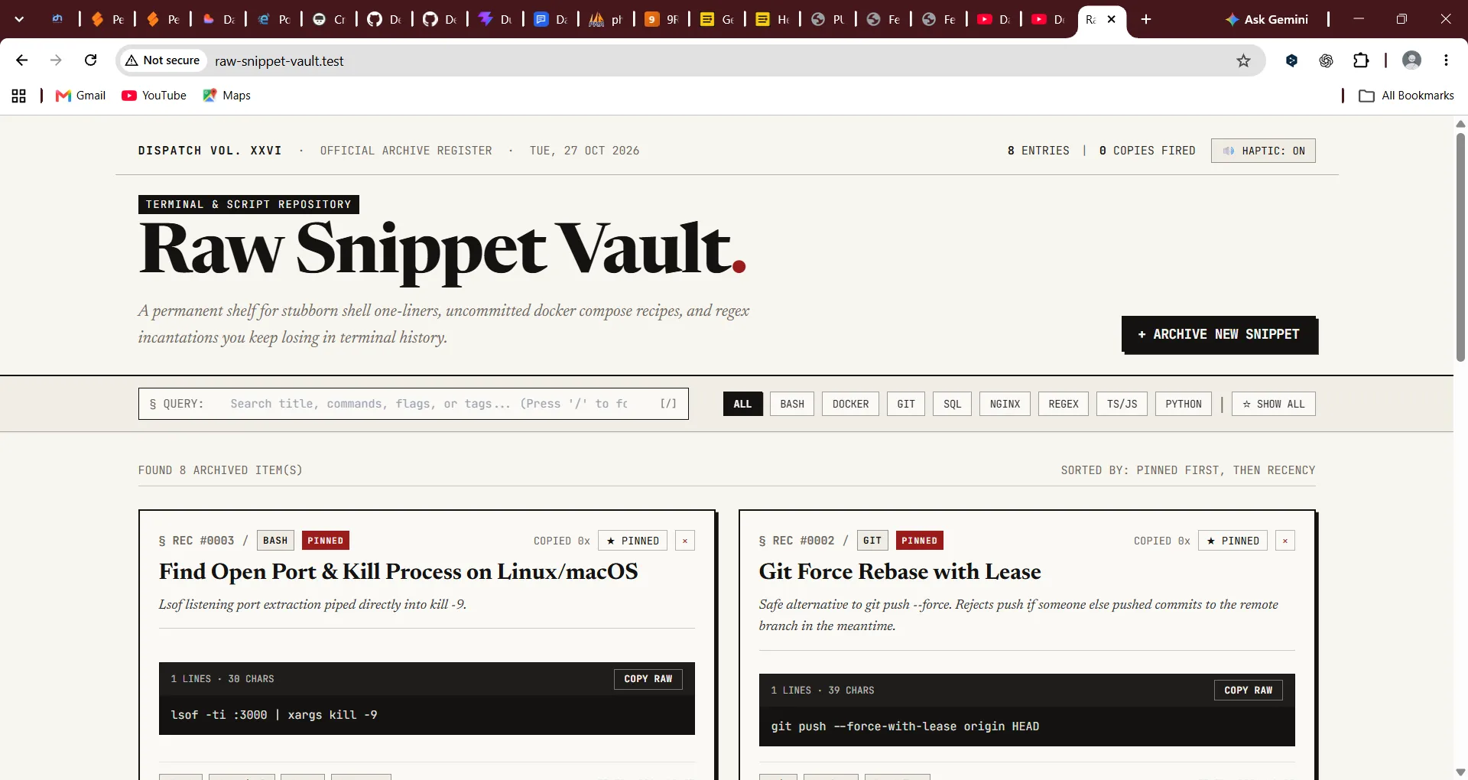Click Archive New Snippet button
1468x780 pixels.
1219,334
